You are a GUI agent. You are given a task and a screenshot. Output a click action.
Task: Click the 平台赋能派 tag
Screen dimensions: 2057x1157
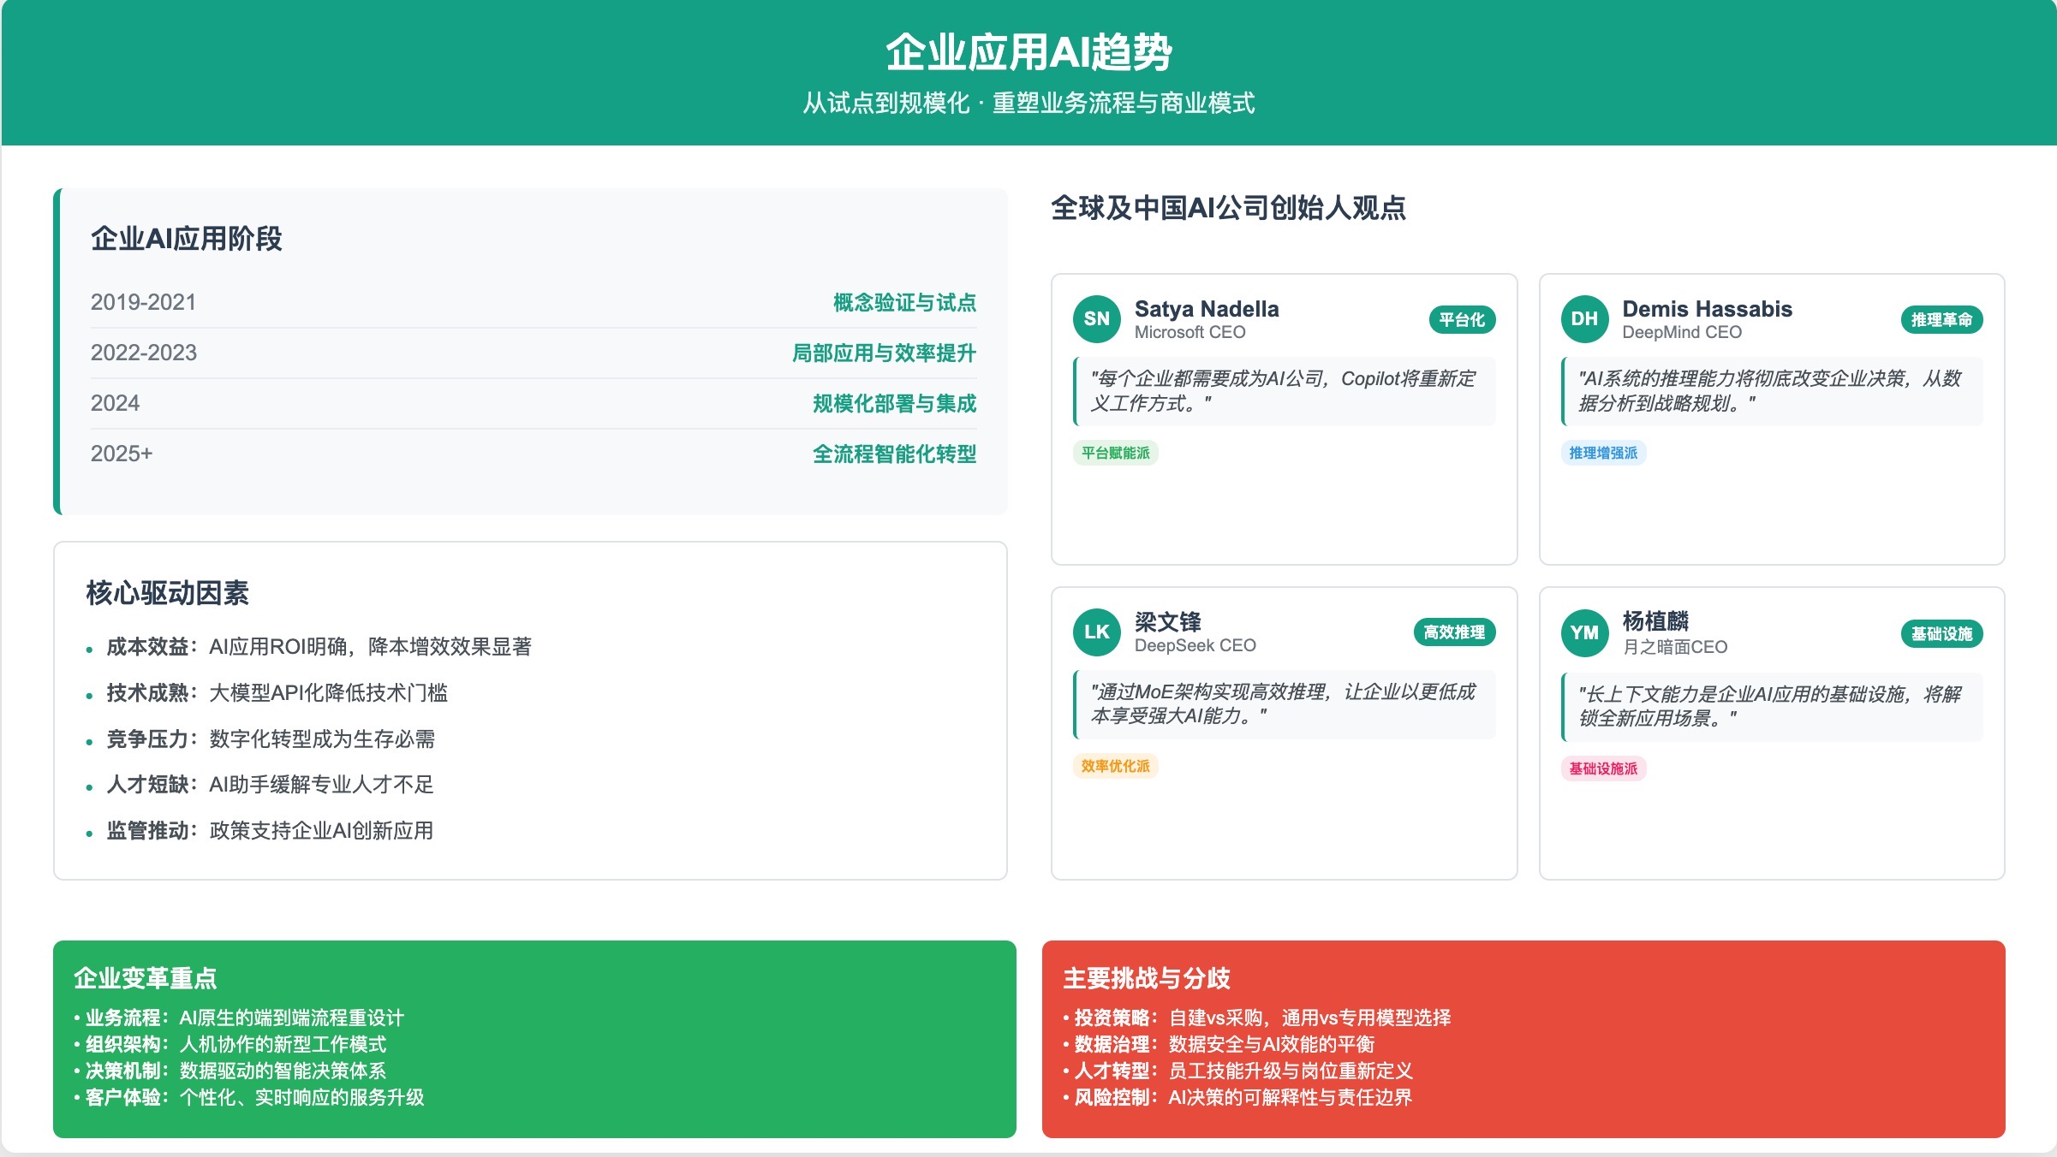(1115, 453)
